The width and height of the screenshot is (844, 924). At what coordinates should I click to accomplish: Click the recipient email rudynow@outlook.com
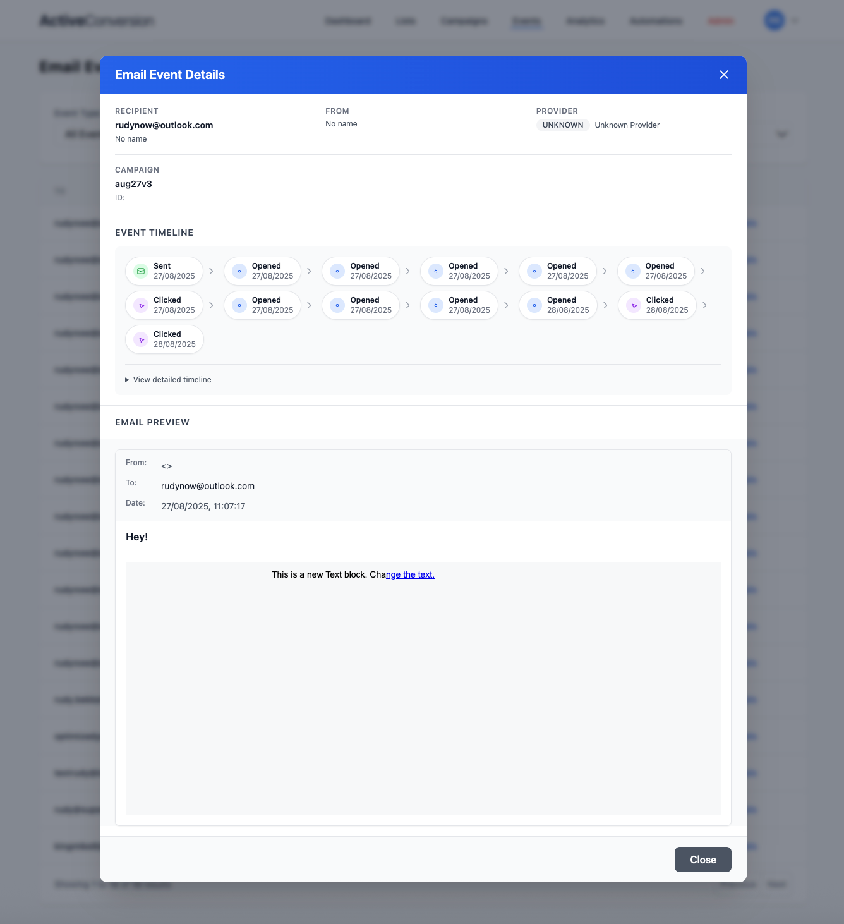point(164,125)
